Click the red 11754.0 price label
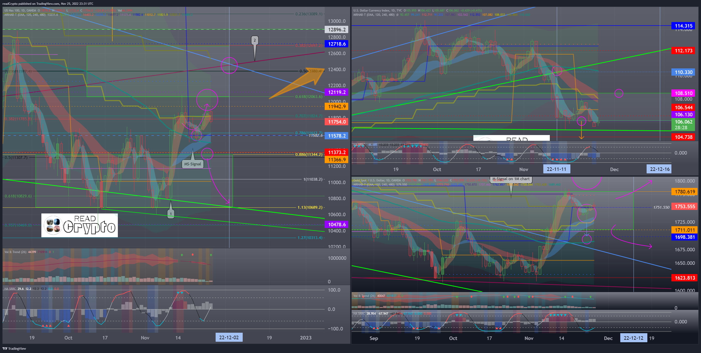This screenshot has width=701, height=353. [x=337, y=122]
